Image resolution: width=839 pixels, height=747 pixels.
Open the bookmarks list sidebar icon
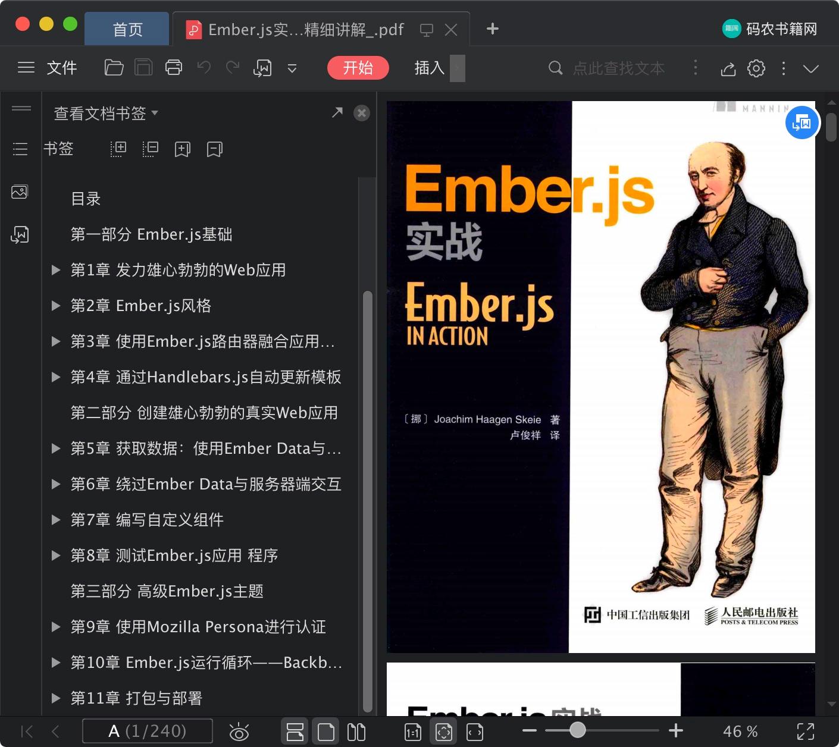pyautogui.click(x=20, y=149)
